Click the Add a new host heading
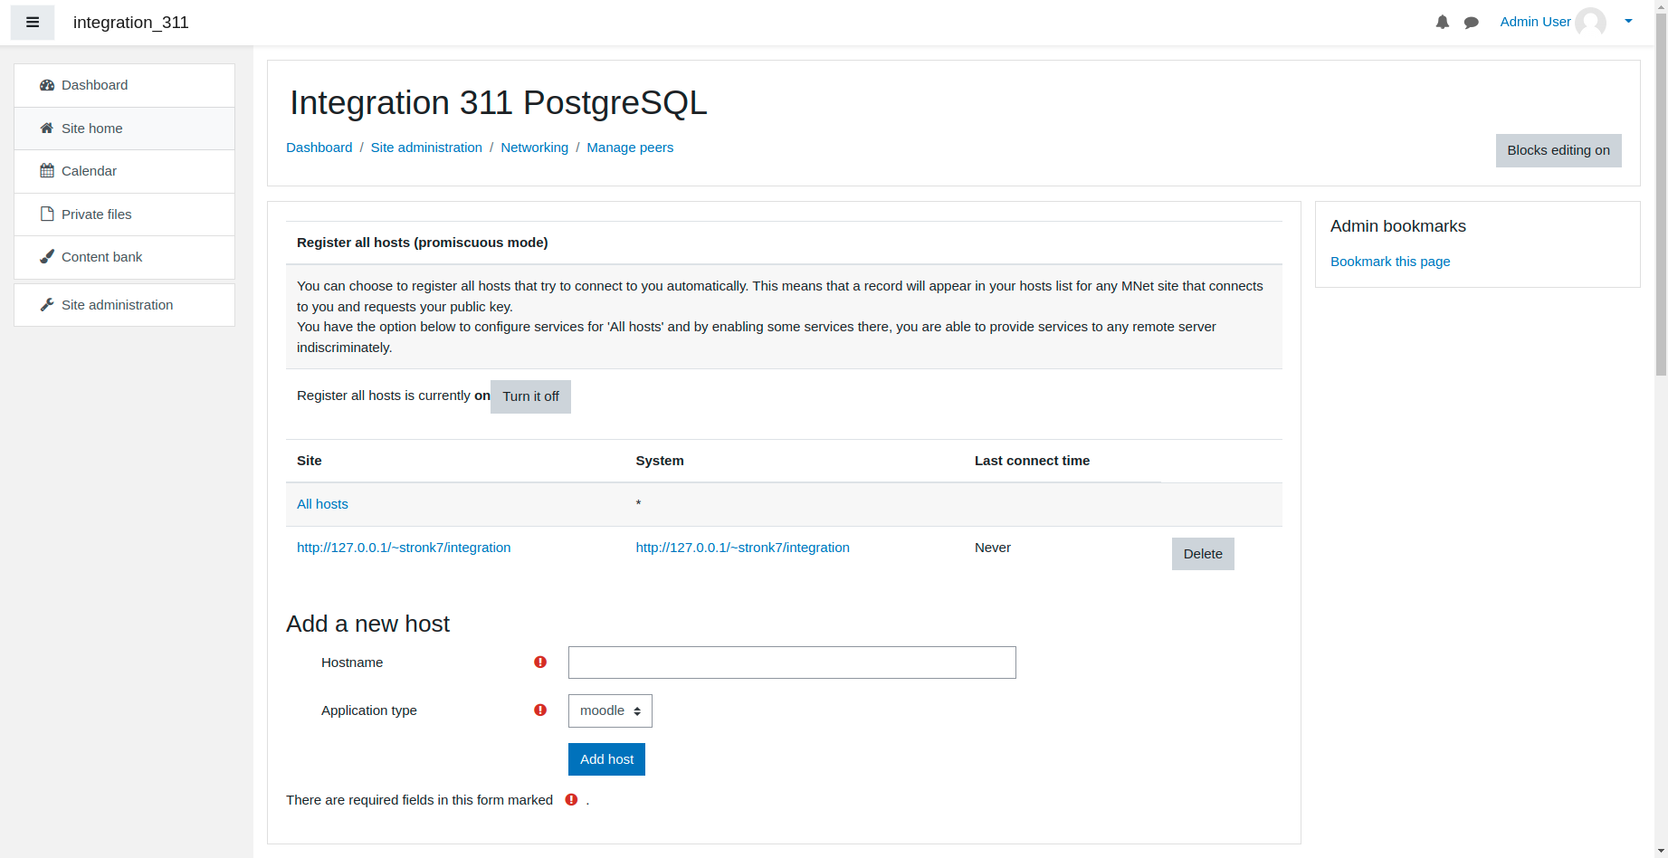 pyautogui.click(x=367, y=624)
